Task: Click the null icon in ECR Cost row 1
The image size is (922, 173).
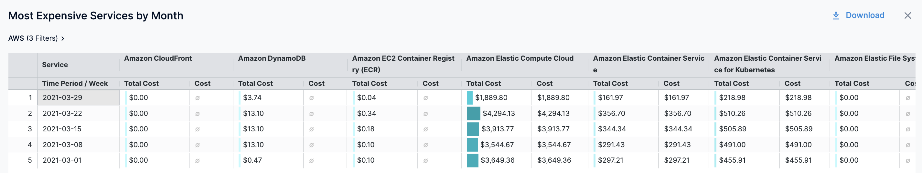Action: (x=425, y=98)
